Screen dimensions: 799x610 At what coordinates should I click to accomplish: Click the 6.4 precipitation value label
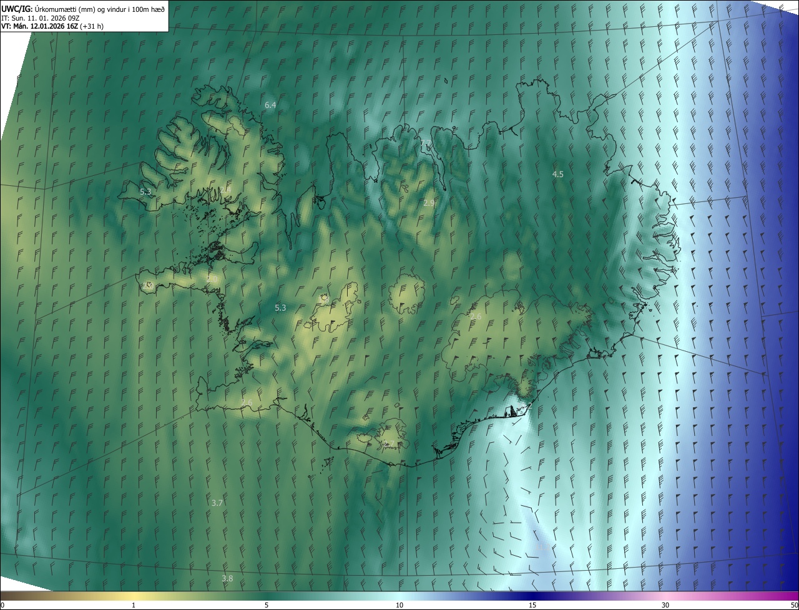click(x=270, y=105)
